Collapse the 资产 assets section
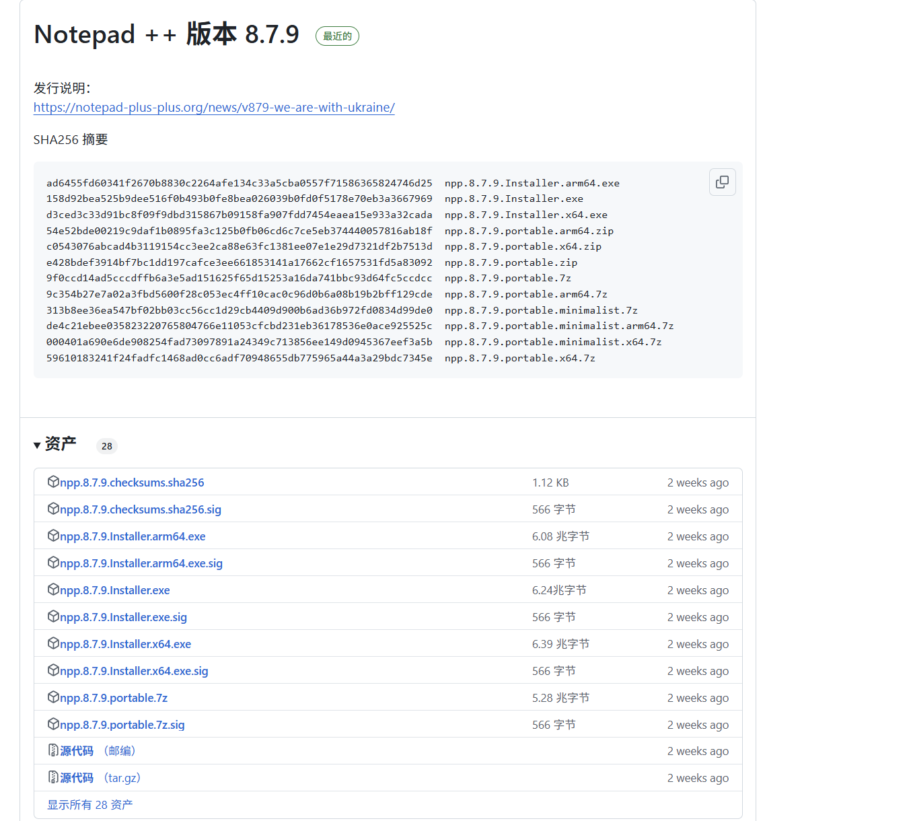The width and height of the screenshot is (909, 821). coord(54,444)
